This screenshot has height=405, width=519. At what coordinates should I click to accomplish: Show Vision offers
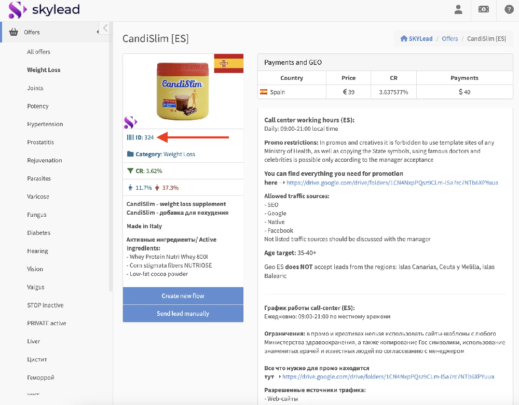pos(35,269)
